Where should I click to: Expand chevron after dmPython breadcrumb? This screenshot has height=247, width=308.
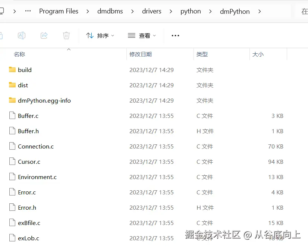(x=260, y=12)
